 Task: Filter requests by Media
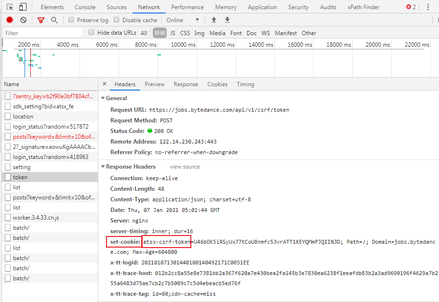(217, 33)
